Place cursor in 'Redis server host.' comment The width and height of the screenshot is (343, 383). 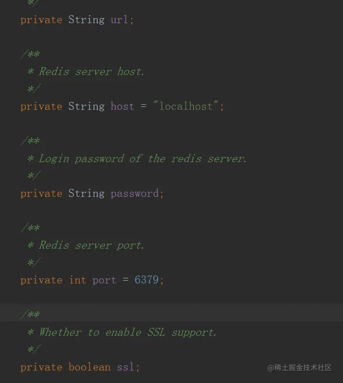[x=92, y=72]
